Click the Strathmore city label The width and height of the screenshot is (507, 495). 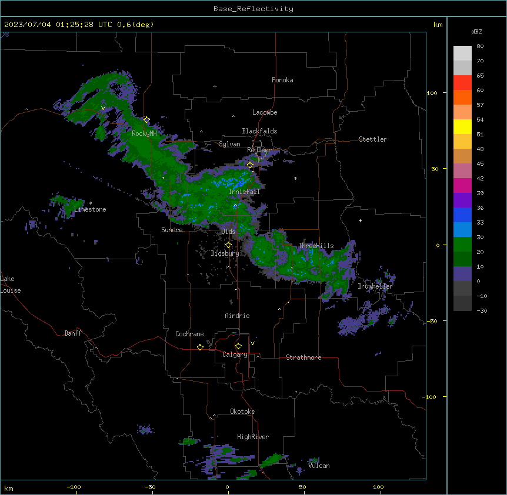coord(303,357)
